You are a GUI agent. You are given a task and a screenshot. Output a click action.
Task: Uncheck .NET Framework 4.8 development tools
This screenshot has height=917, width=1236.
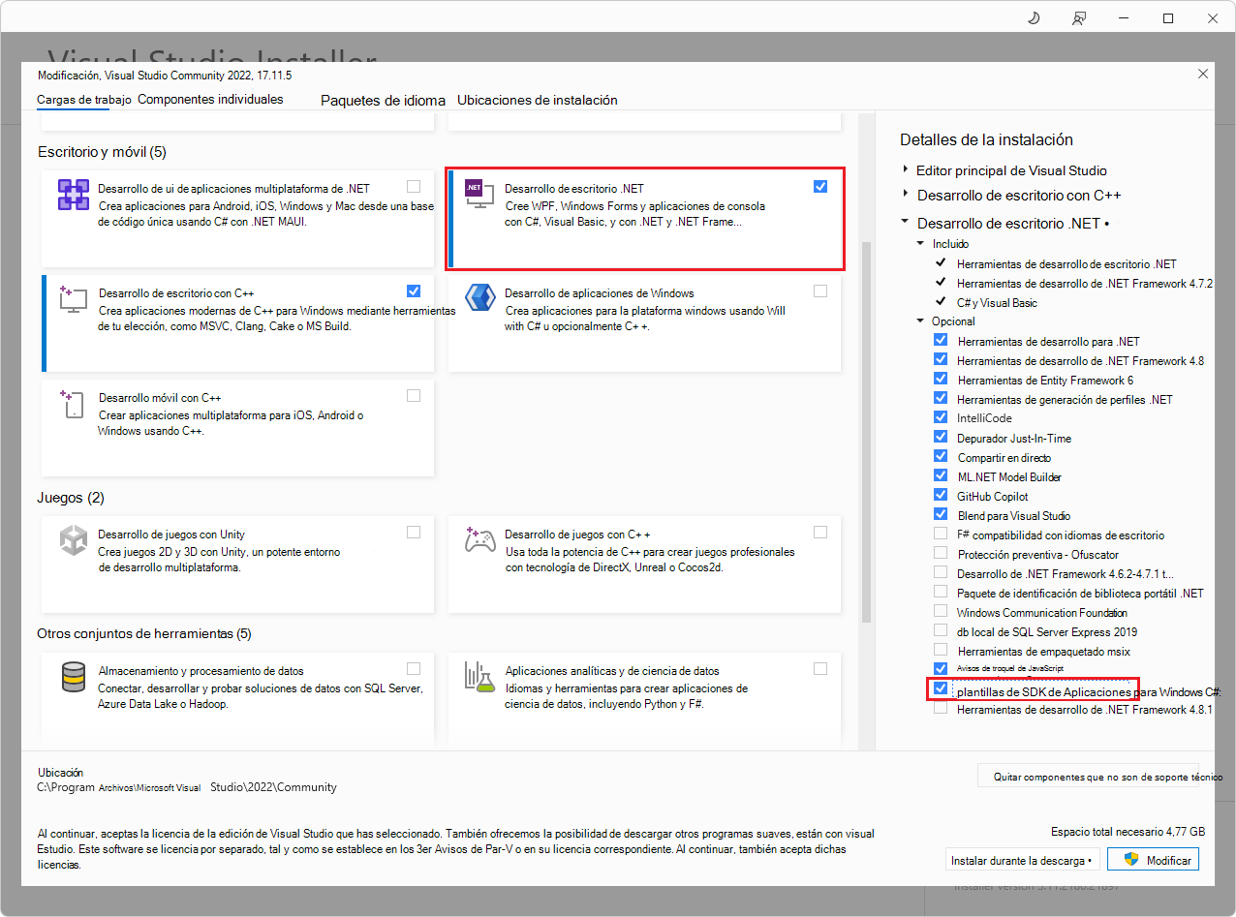941,359
